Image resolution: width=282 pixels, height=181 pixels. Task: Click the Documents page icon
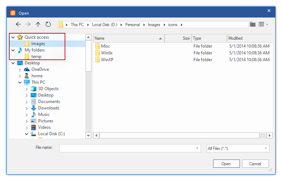tap(34, 102)
